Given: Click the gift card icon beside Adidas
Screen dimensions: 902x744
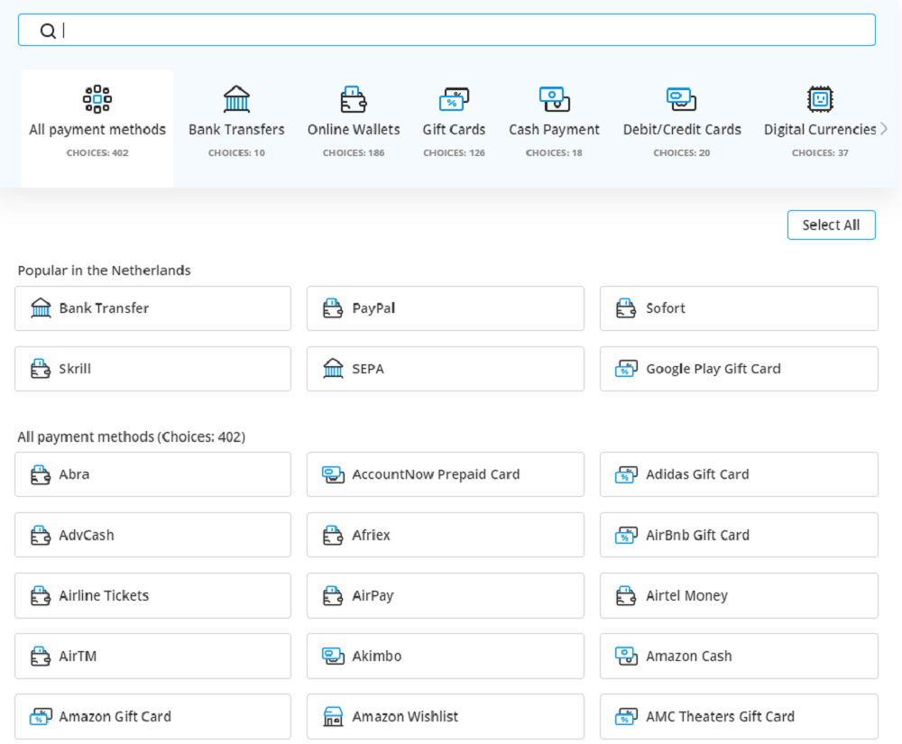Looking at the screenshot, I should pos(627,474).
